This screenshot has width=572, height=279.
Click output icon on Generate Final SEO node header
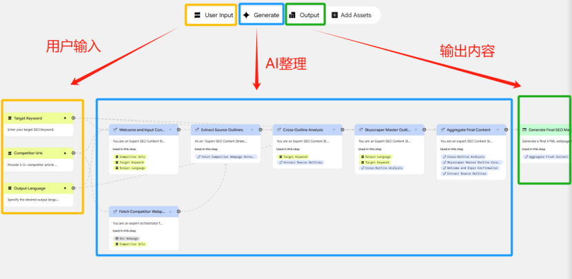(524, 130)
